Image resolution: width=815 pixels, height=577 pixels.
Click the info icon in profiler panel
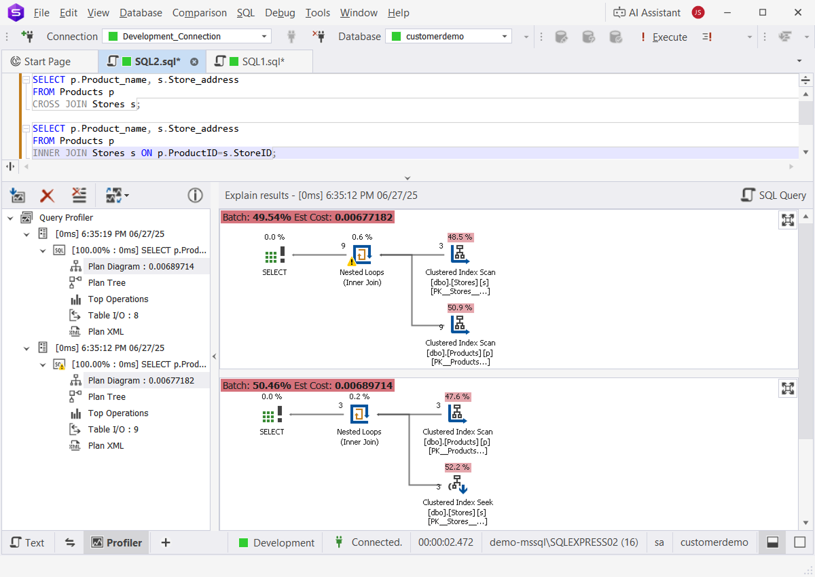coord(195,196)
